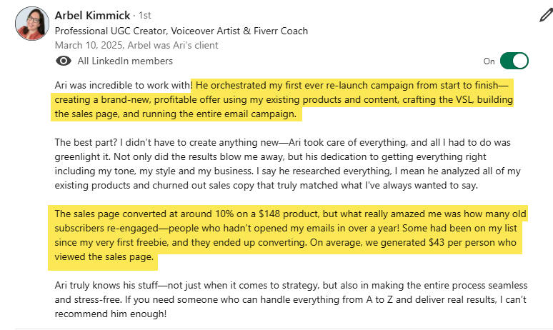Image resolution: width=553 pixels, height=330 pixels.
Task: Click the On label beside the switch
Action: coord(489,61)
